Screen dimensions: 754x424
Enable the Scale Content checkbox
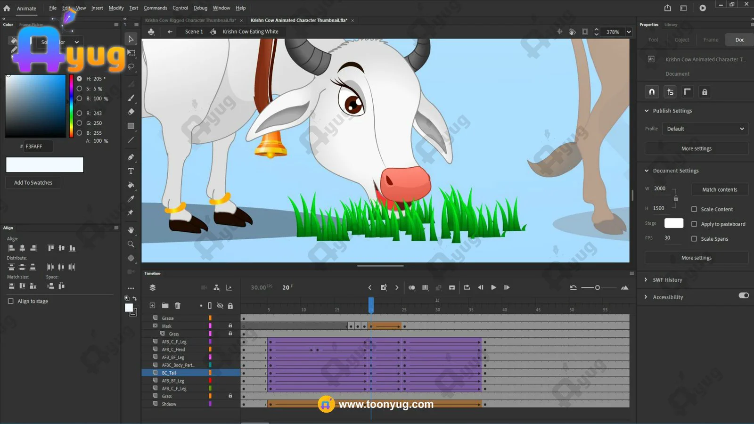point(694,209)
